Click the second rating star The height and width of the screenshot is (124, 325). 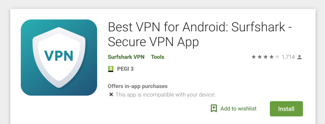coord(260,57)
